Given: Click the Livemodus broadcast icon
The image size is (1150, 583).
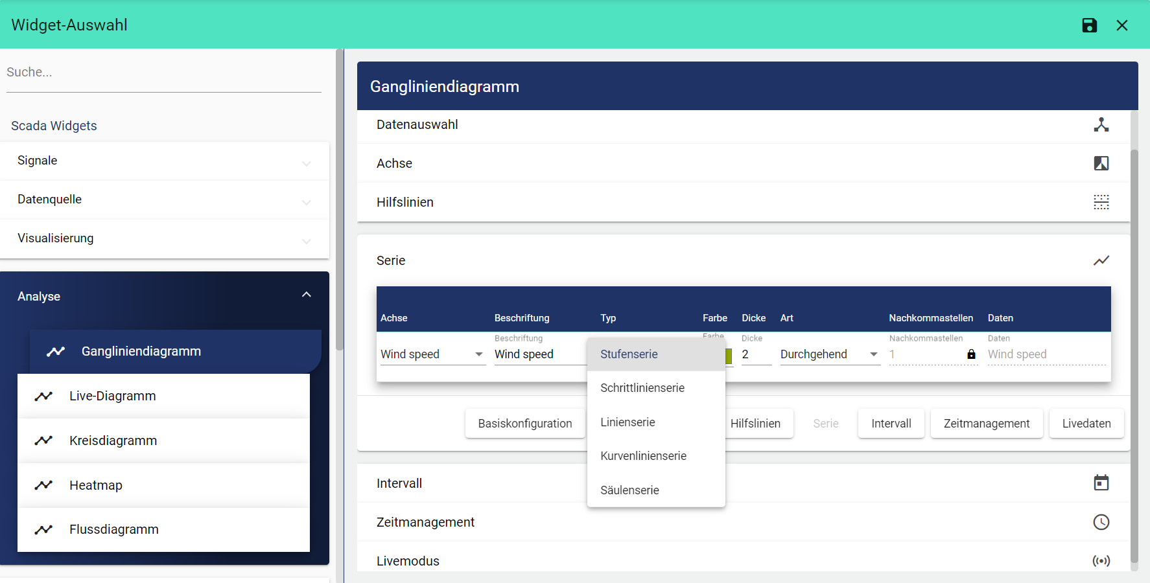Looking at the screenshot, I should [1101, 561].
